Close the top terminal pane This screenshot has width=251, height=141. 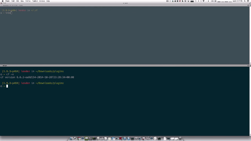pyautogui.click(x=1, y=5)
